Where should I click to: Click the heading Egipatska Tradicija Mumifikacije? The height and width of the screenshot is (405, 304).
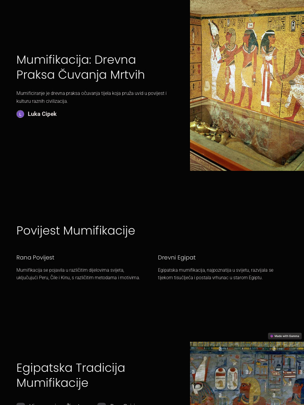70,375
